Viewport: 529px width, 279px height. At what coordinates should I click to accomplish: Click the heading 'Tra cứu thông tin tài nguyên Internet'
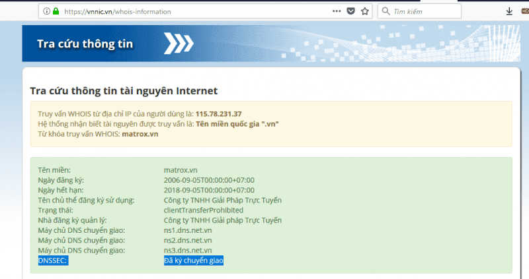tap(124, 90)
